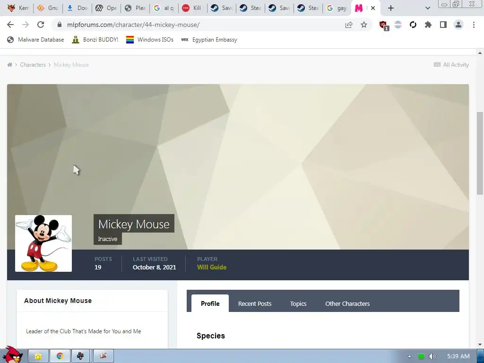Switch to the Ope tab

click(106, 8)
